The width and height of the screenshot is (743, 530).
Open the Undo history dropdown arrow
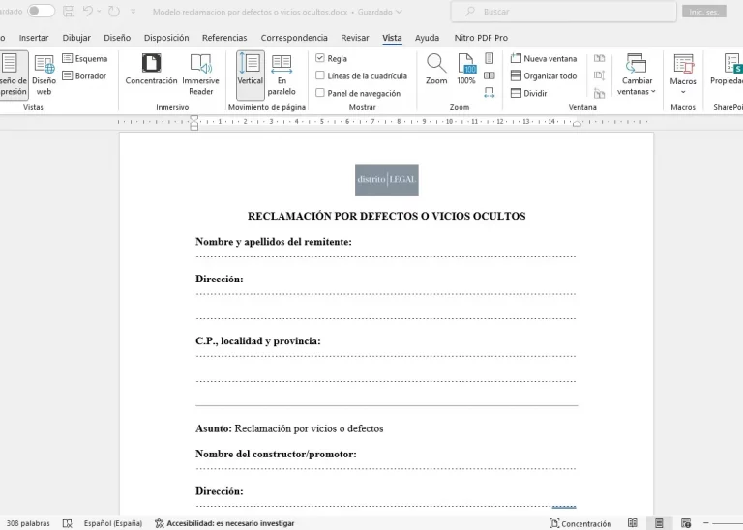99,12
